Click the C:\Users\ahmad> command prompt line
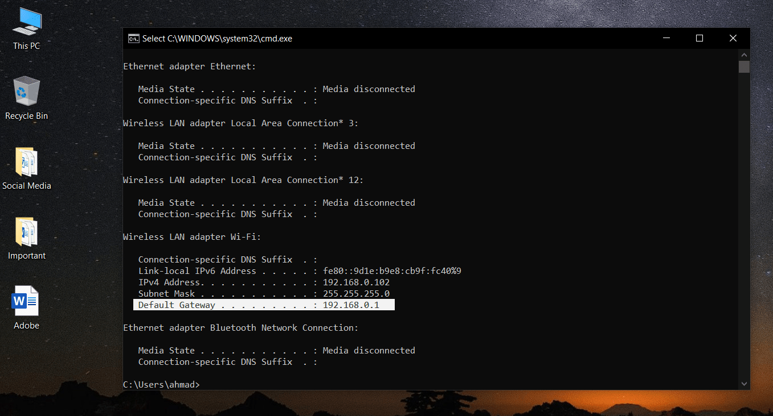The width and height of the screenshot is (773, 416). pos(162,385)
